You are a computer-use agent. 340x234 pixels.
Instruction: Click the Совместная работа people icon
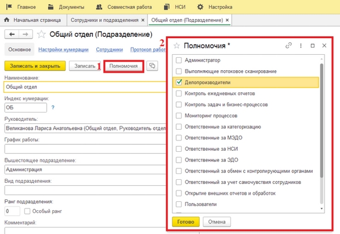(99, 7)
